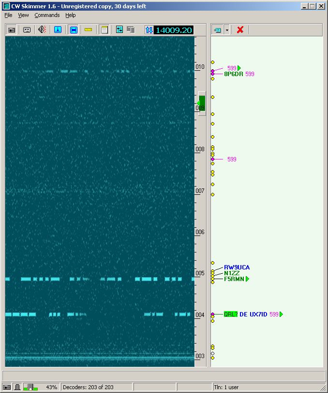The width and height of the screenshot is (328, 393).
Task: Select the N1ZZ callsign
Action: [232, 273]
